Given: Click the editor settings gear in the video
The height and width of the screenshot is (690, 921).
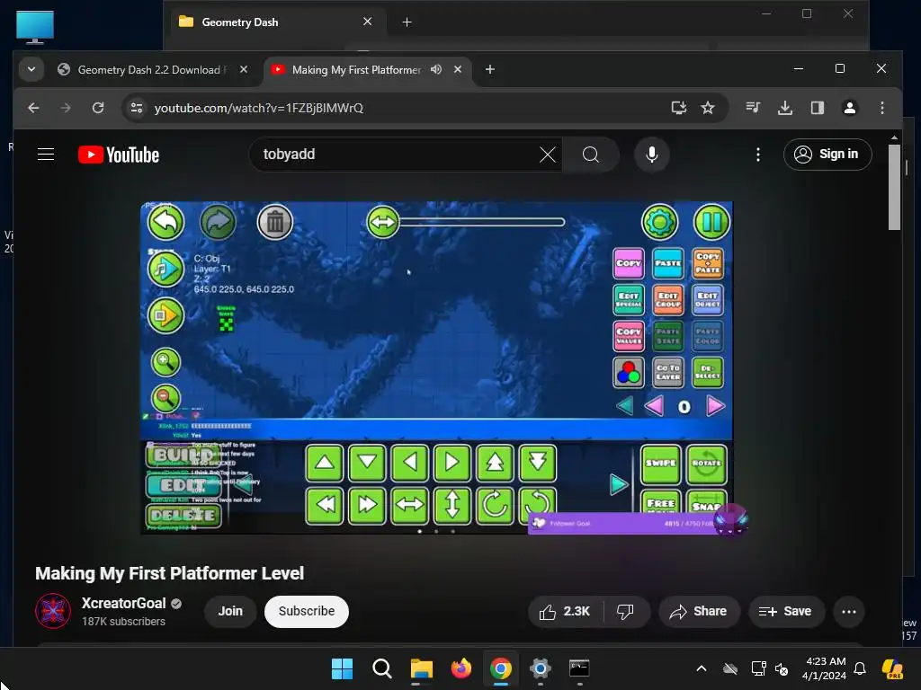Looking at the screenshot, I should click(x=659, y=223).
